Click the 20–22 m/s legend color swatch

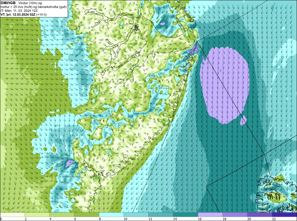(260, 215)
